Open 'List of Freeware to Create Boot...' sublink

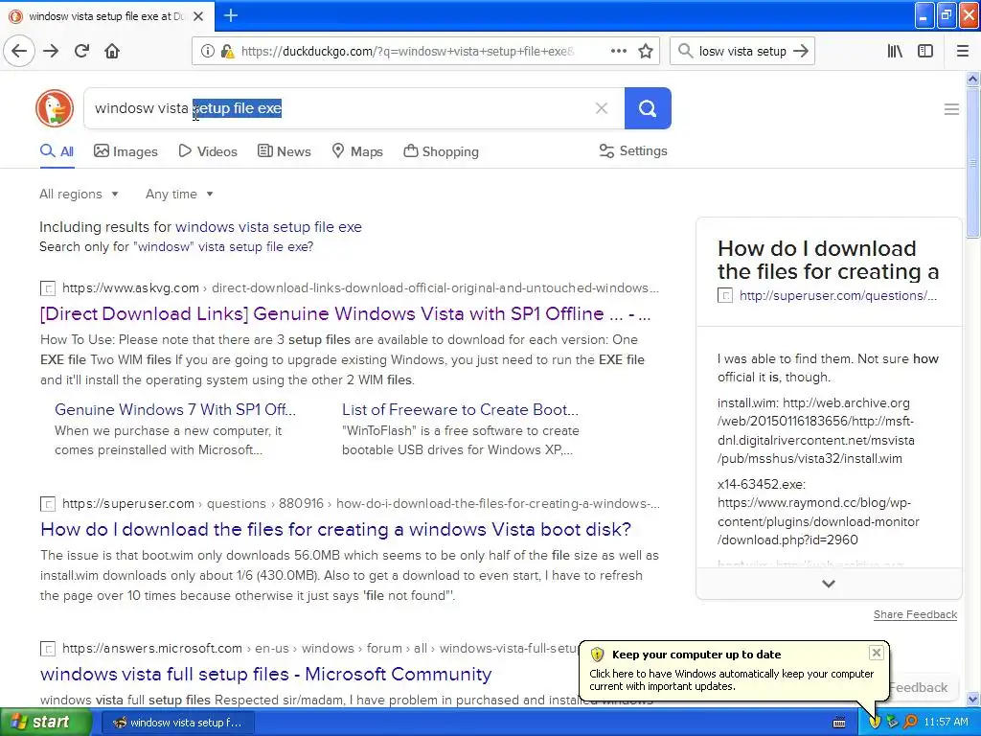[x=460, y=409]
